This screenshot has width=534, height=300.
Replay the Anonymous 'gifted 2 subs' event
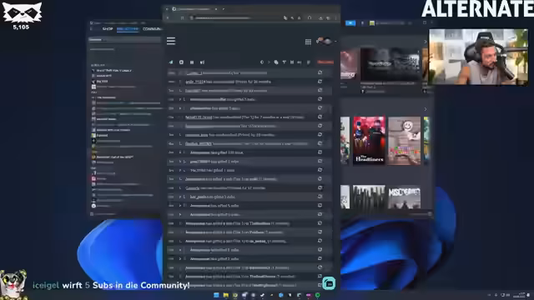pos(320,258)
